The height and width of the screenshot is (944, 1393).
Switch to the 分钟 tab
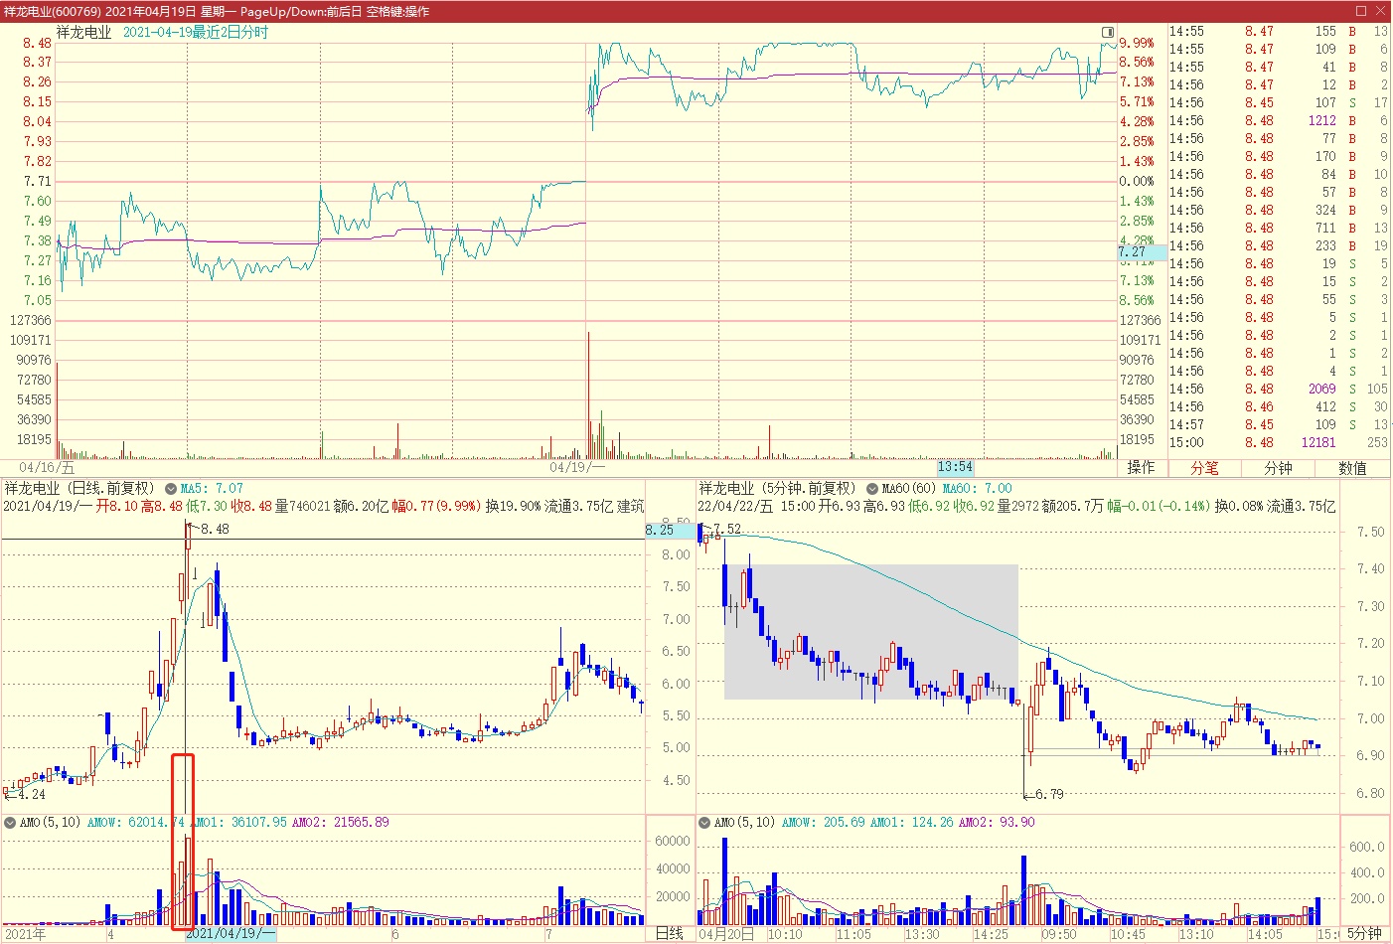[1278, 467]
